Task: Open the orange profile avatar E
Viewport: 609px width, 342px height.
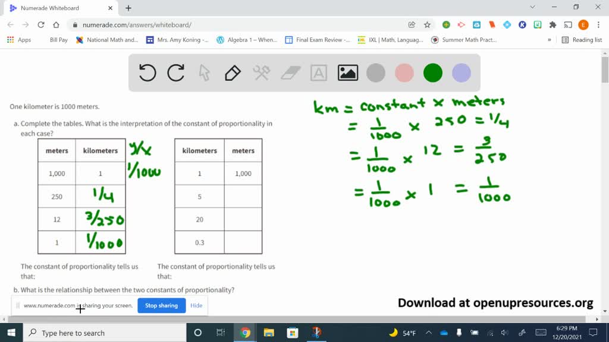Action: point(583,25)
